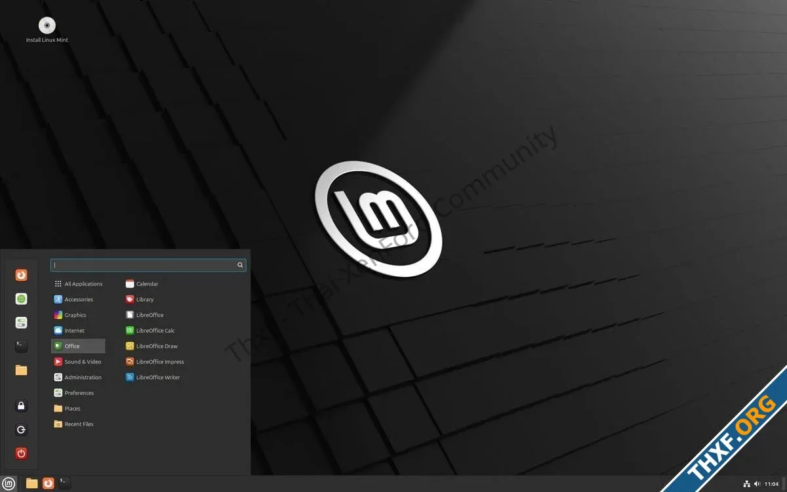Viewport: 787px width, 492px height.
Task: Open Files from the bottom panel launcher
Action: click(31, 483)
